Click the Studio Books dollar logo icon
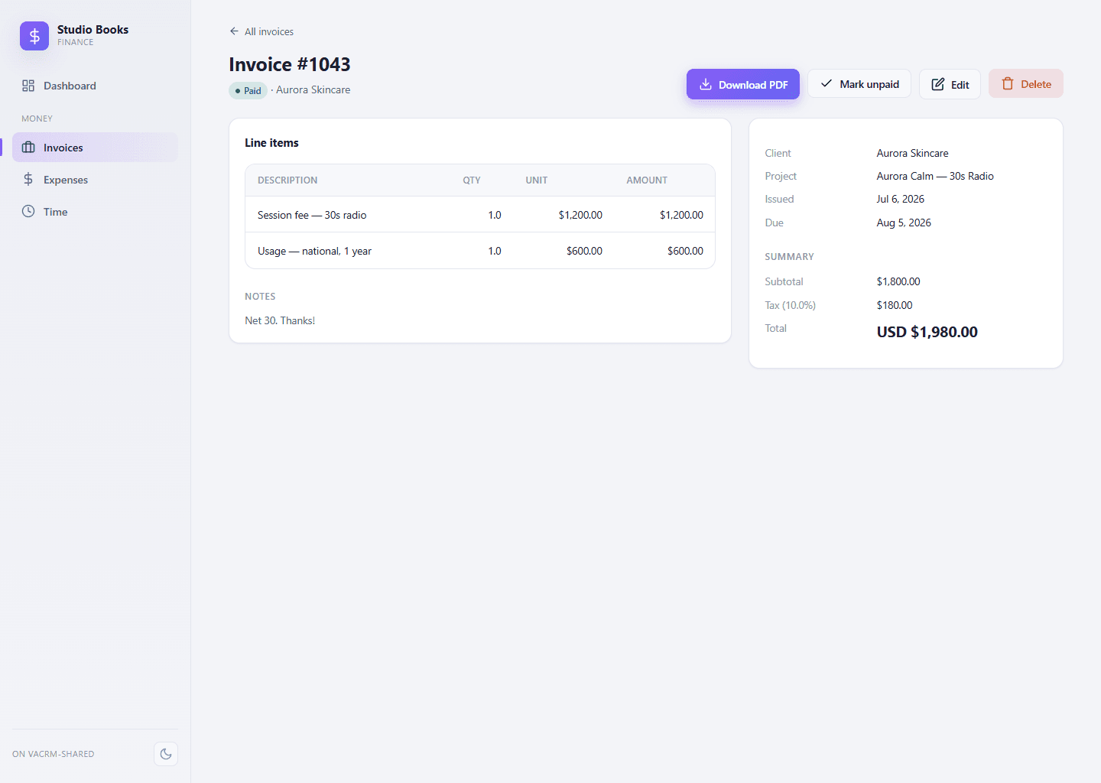The height and width of the screenshot is (783, 1101). point(34,36)
